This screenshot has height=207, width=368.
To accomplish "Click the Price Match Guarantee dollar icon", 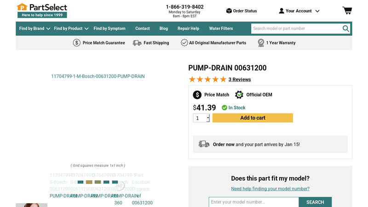I will click(x=77, y=43).
